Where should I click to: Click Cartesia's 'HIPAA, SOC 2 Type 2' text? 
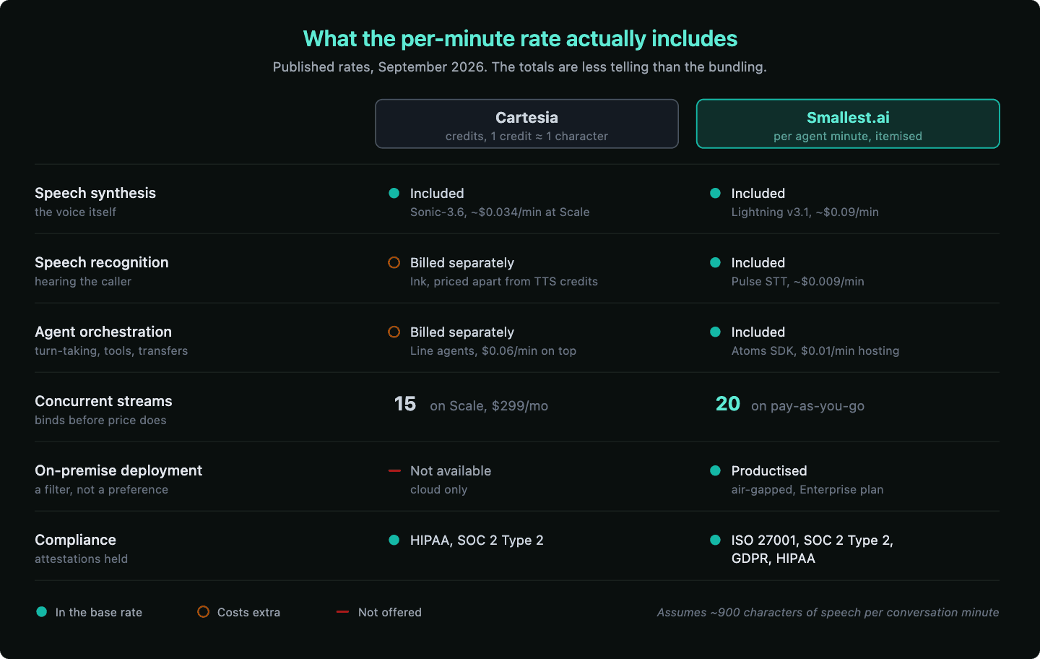pos(477,540)
